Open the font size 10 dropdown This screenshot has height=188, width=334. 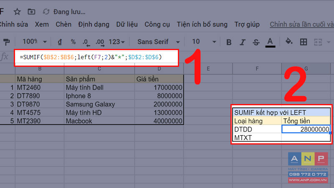click(x=204, y=42)
